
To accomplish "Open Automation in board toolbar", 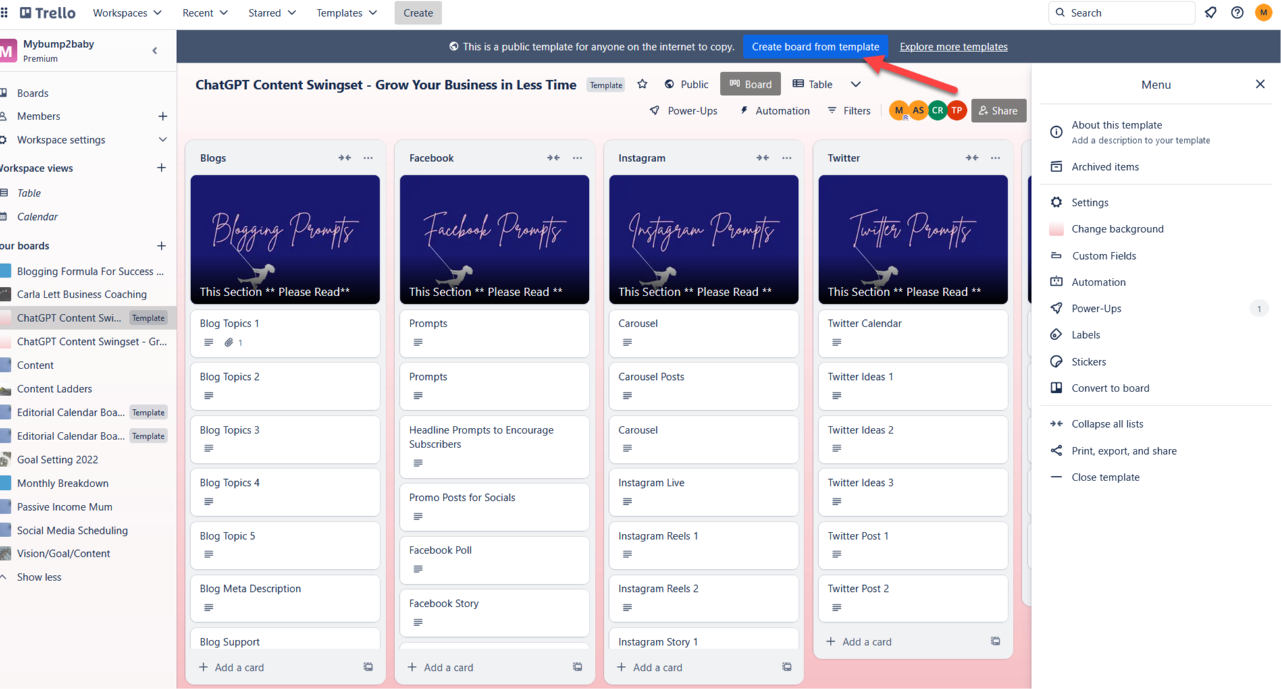I will [x=775, y=111].
